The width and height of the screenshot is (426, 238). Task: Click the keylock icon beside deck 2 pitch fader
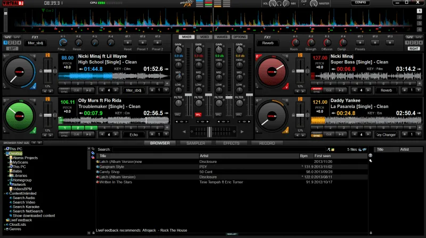point(293,71)
